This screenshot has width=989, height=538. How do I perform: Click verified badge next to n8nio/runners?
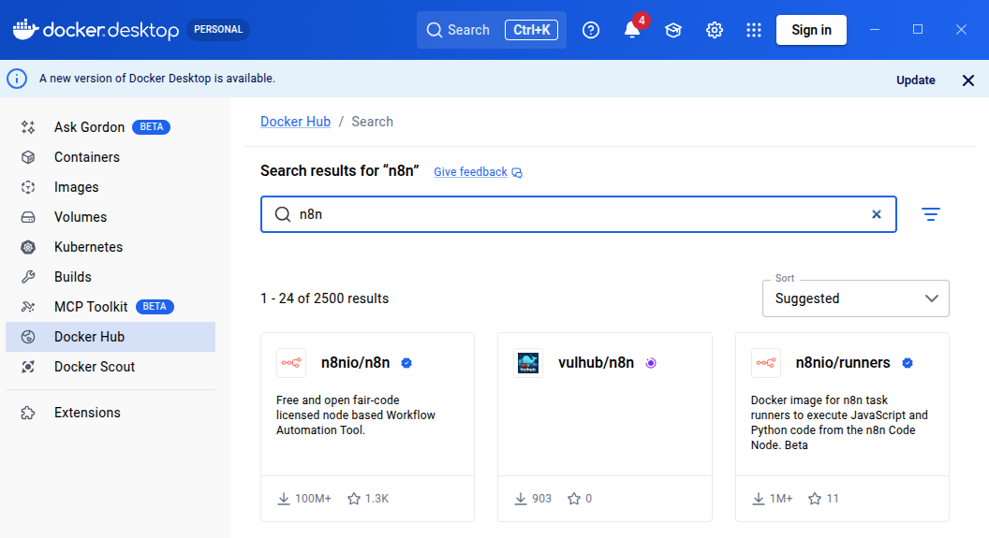tap(908, 363)
